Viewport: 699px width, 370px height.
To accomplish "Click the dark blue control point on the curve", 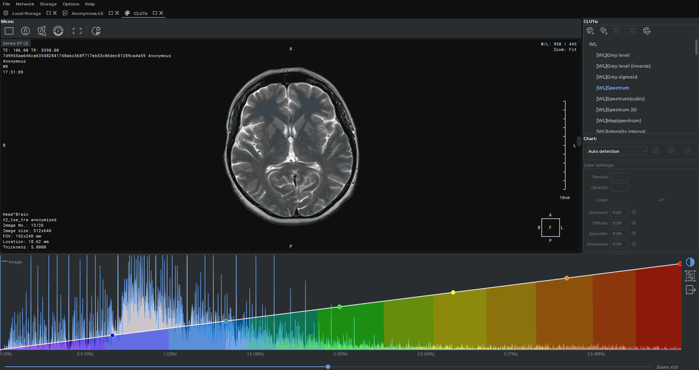I will point(112,335).
